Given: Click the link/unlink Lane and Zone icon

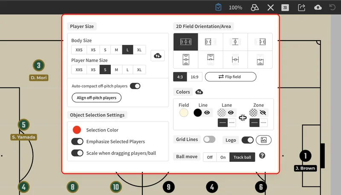Looking at the screenshot, I should 243,118.
